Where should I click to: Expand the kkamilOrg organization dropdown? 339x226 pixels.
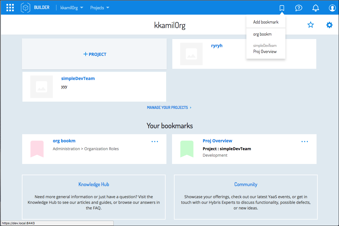tap(72, 8)
